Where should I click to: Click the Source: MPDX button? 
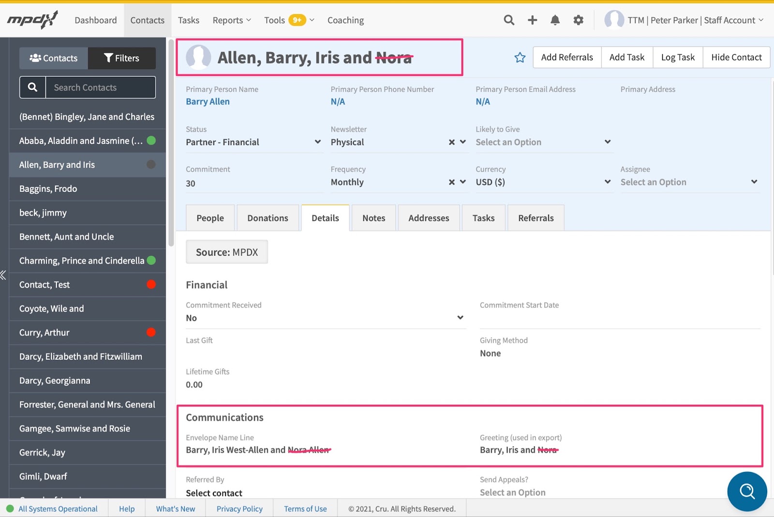pos(227,252)
